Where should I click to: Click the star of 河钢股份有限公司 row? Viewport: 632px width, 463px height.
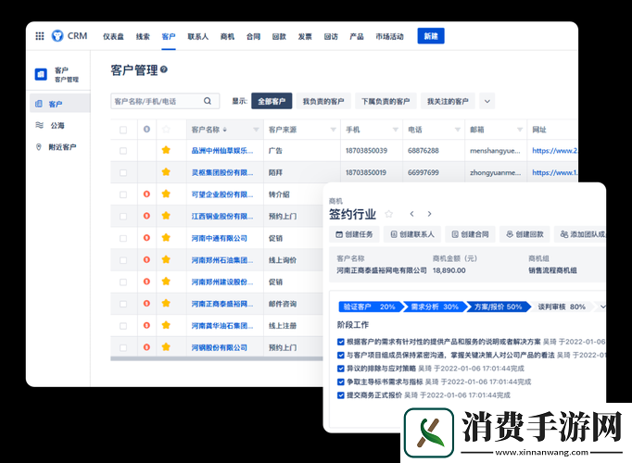pos(166,347)
